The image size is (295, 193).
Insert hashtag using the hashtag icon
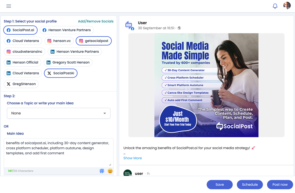(102, 171)
